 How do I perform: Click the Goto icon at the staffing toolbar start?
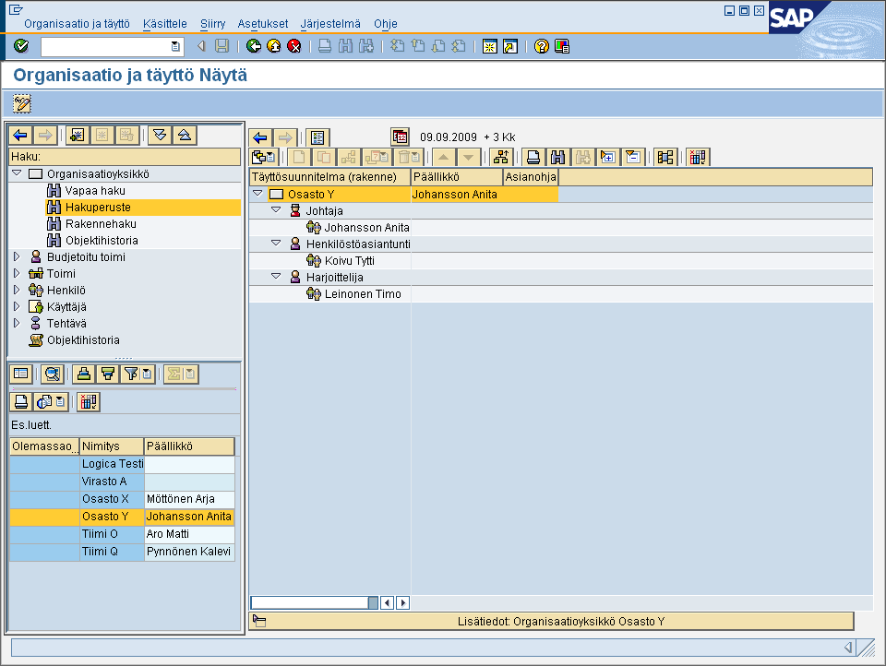pyautogui.click(x=264, y=157)
